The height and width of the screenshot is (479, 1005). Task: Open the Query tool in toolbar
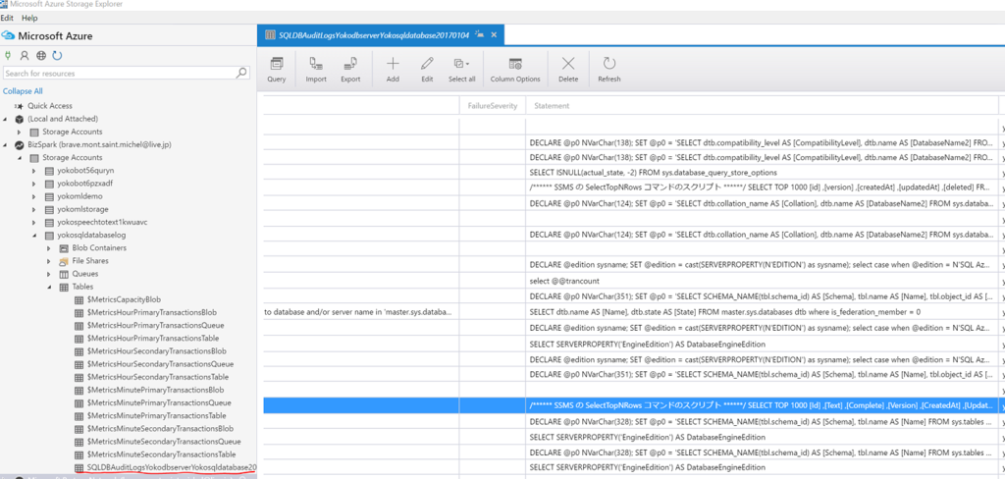pos(276,70)
